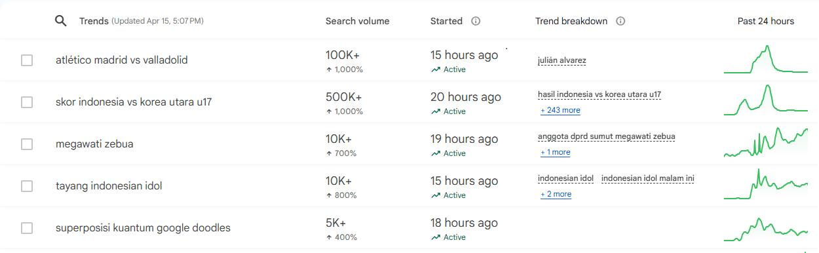Open the indonesian idol malam ini term
The height and width of the screenshot is (253, 819).
click(648, 178)
